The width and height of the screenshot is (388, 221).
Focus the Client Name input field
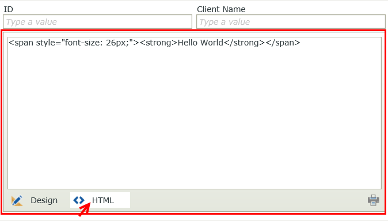tap(291, 22)
